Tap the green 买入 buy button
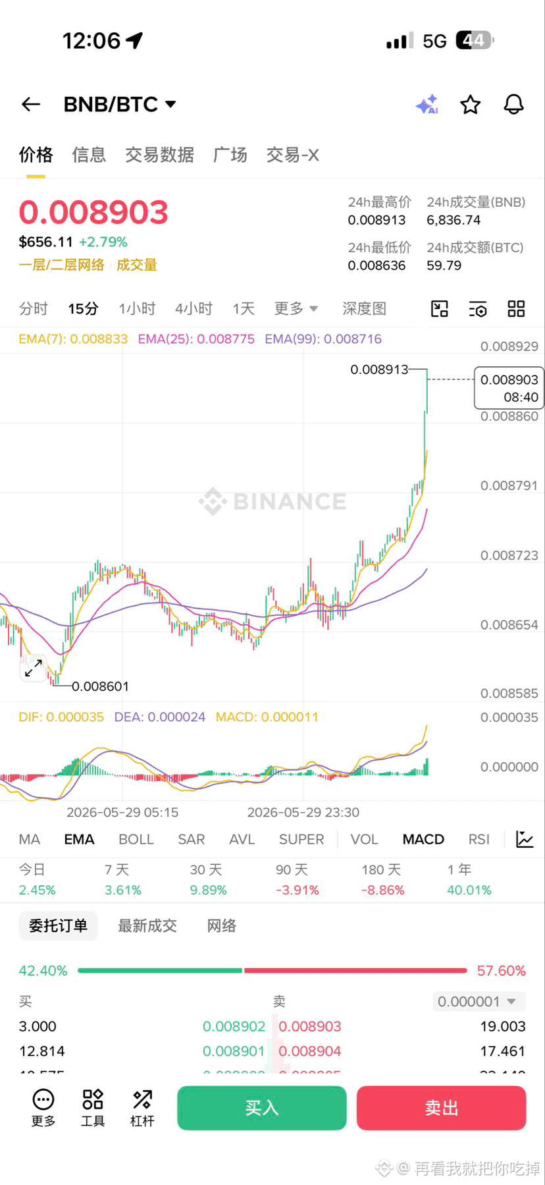Viewport: 545px width, 1185px height. coord(262,1108)
